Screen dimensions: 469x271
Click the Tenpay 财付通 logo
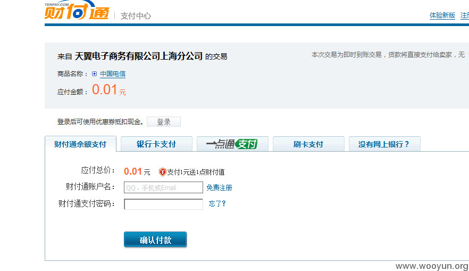click(x=77, y=10)
